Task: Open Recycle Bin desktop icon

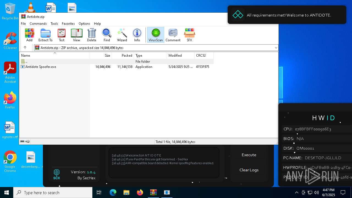Action: coord(10,11)
